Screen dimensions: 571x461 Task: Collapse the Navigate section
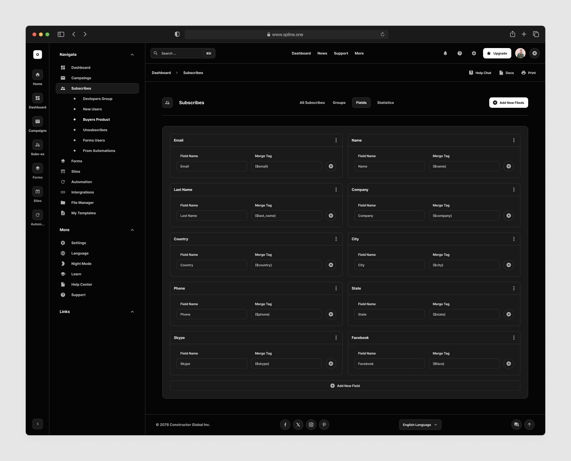[132, 55]
